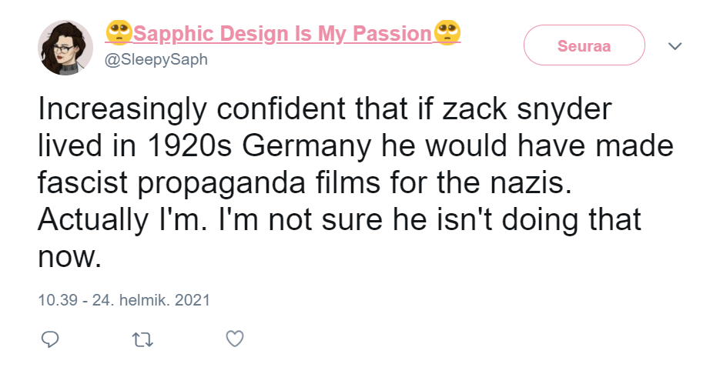Click the reply speech bubble icon

tap(50, 339)
